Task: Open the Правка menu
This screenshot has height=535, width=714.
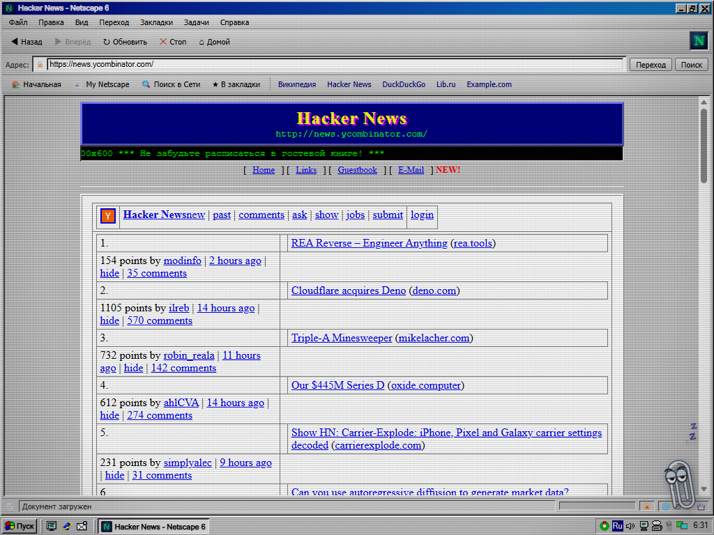Action: [x=51, y=22]
